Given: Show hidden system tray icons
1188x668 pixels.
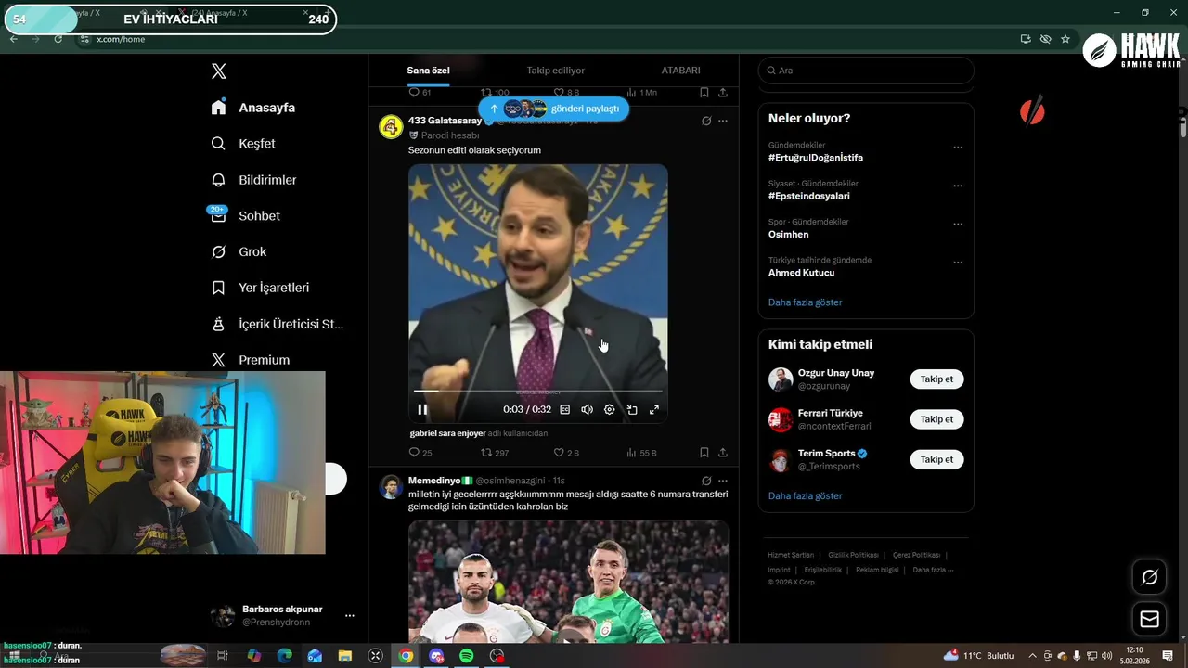Looking at the screenshot, I should click(1032, 656).
